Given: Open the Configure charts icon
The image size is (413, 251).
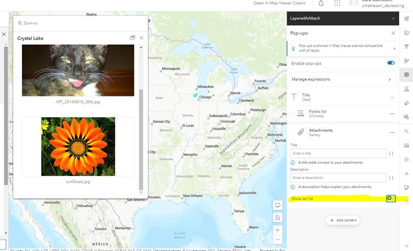Looking at the screenshot, I should click(406, 117).
